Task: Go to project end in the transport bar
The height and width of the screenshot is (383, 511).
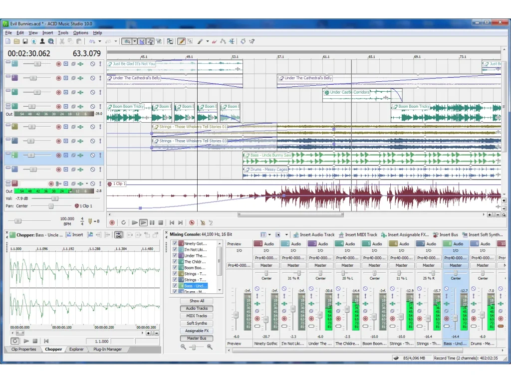Action: [181, 223]
